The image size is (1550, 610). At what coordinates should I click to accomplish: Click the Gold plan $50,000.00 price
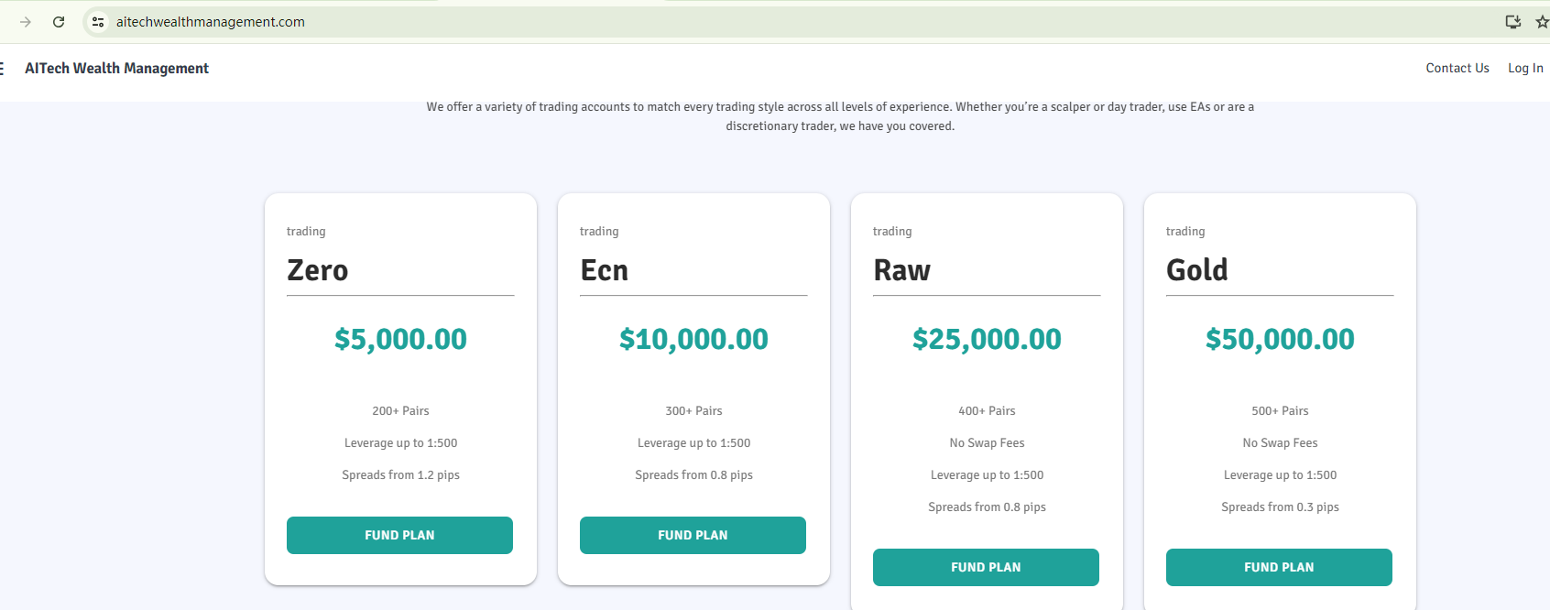[1280, 339]
